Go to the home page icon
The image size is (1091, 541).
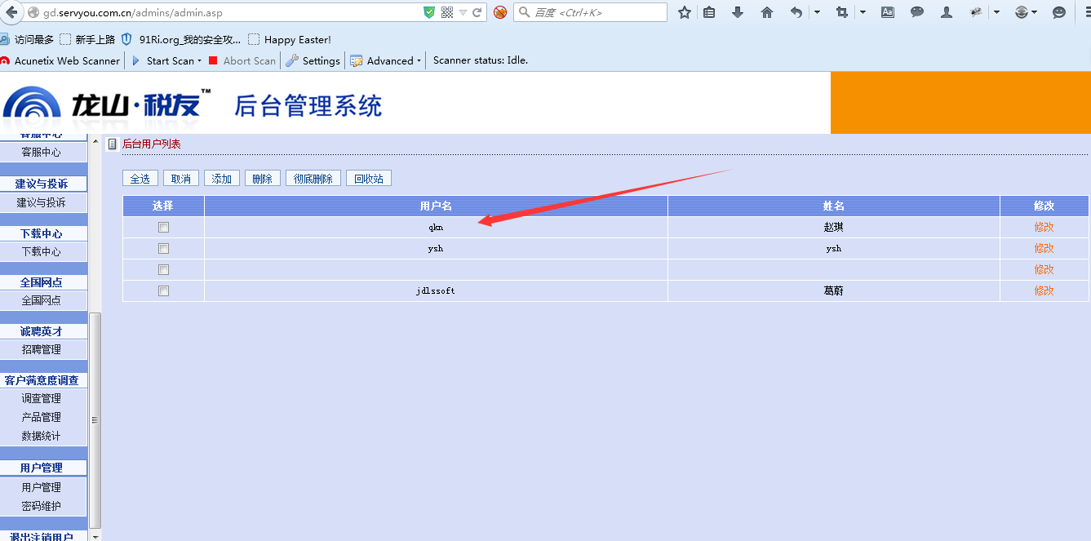(x=767, y=12)
